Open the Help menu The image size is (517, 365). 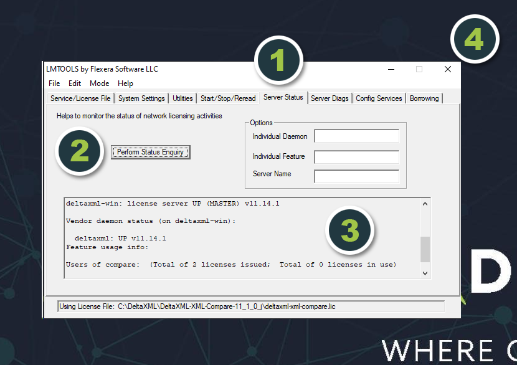click(x=125, y=83)
